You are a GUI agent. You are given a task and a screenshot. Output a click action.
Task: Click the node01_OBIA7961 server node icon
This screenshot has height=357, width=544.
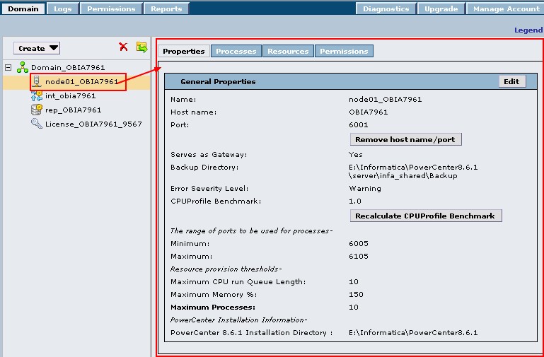coord(37,81)
